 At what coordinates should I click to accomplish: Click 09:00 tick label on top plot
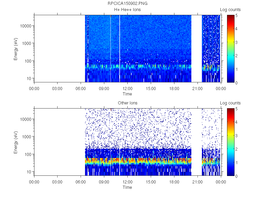[x=104, y=88]
